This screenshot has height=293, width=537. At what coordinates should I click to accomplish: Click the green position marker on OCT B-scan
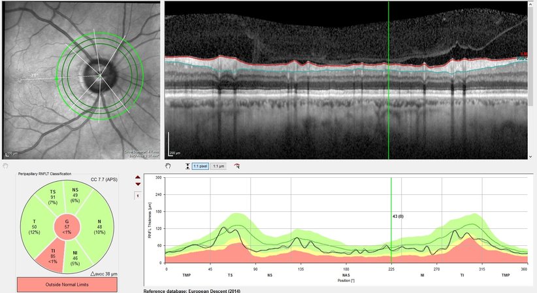point(389,78)
